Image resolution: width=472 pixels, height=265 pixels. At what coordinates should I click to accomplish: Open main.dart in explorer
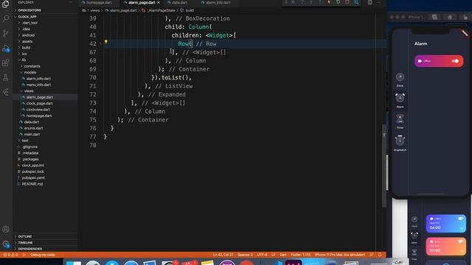pyautogui.click(x=32, y=134)
